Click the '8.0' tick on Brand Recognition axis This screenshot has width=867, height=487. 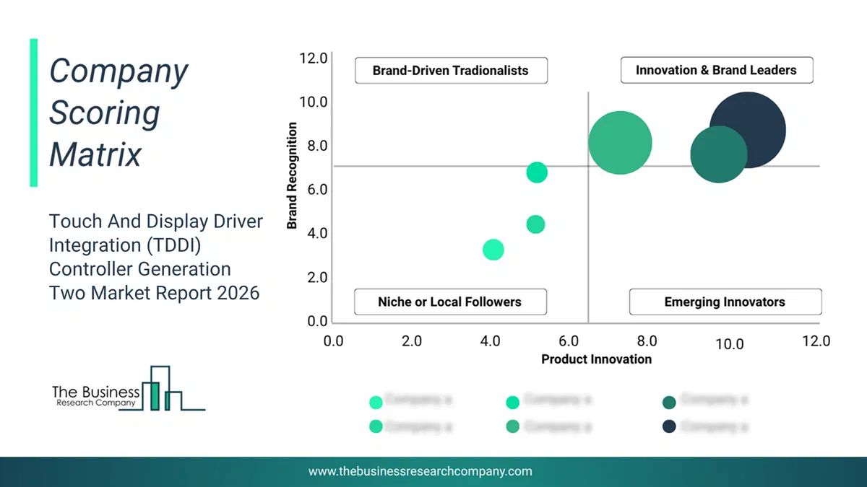tap(317, 146)
